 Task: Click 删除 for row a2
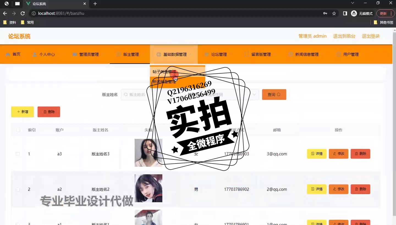point(361,189)
